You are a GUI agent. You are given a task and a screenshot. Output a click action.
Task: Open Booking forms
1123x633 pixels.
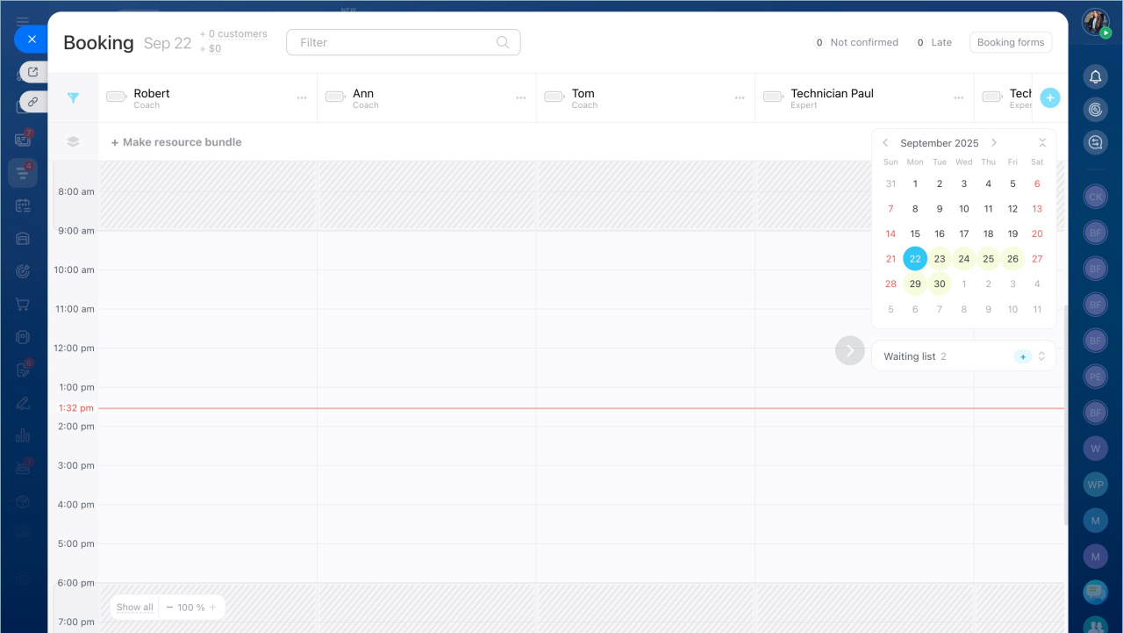tap(1010, 42)
